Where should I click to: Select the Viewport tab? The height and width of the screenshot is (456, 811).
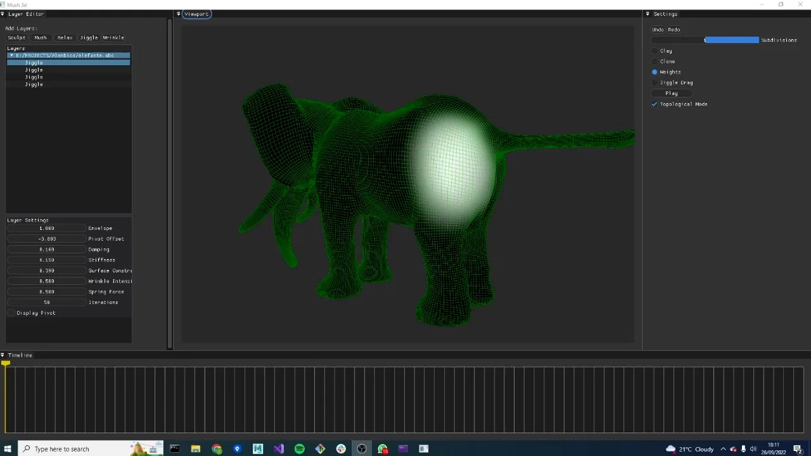(x=196, y=14)
